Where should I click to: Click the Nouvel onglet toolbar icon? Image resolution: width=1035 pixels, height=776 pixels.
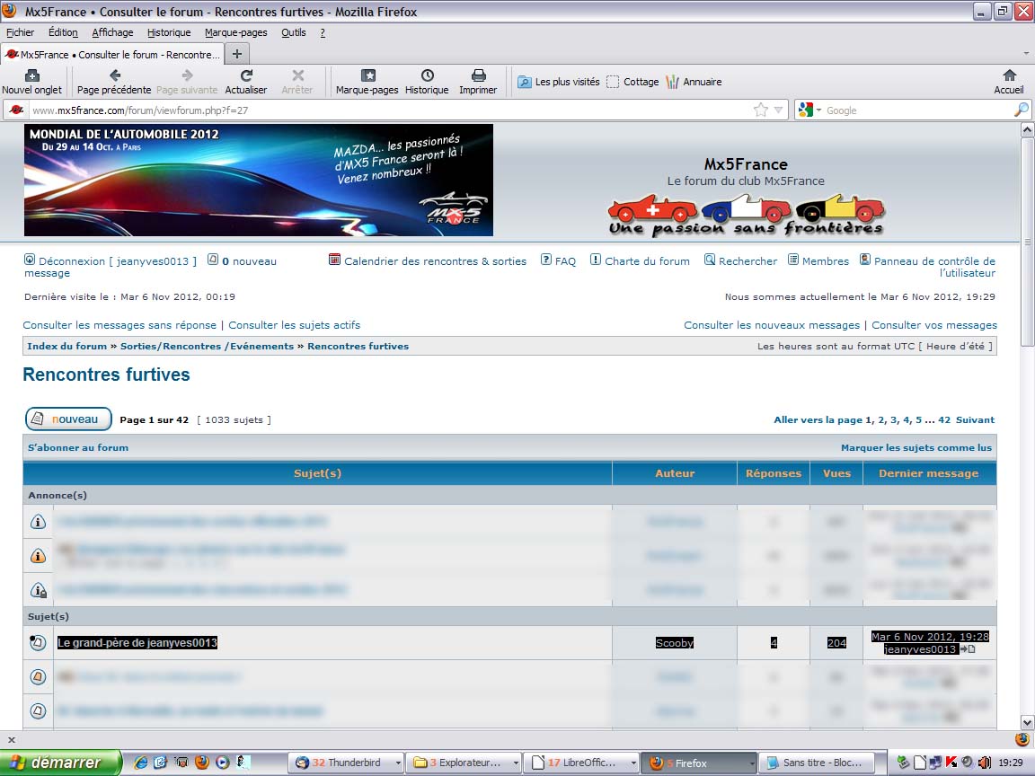tap(31, 76)
